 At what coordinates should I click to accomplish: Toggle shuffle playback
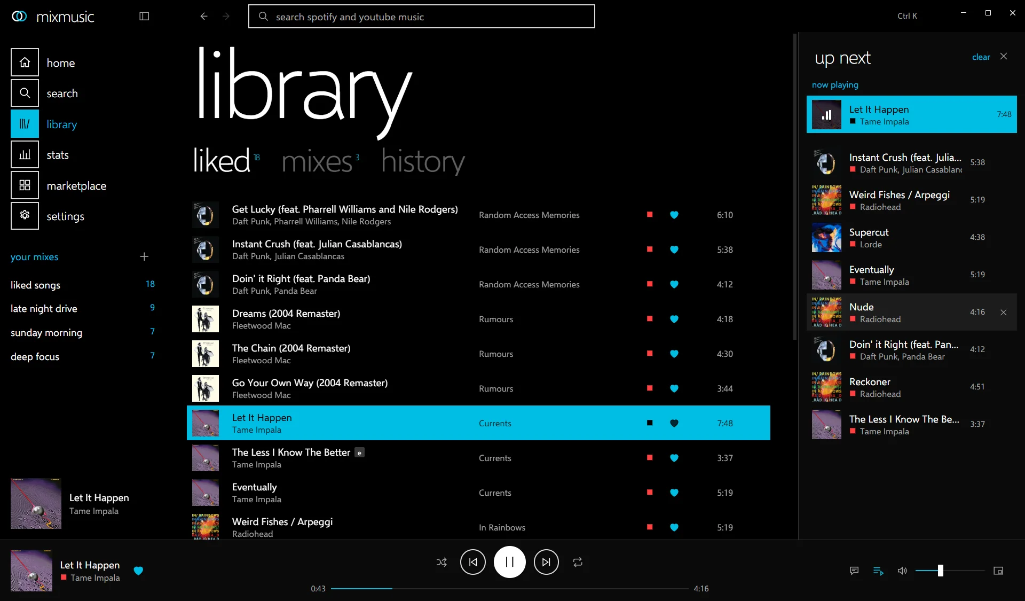pyautogui.click(x=441, y=562)
